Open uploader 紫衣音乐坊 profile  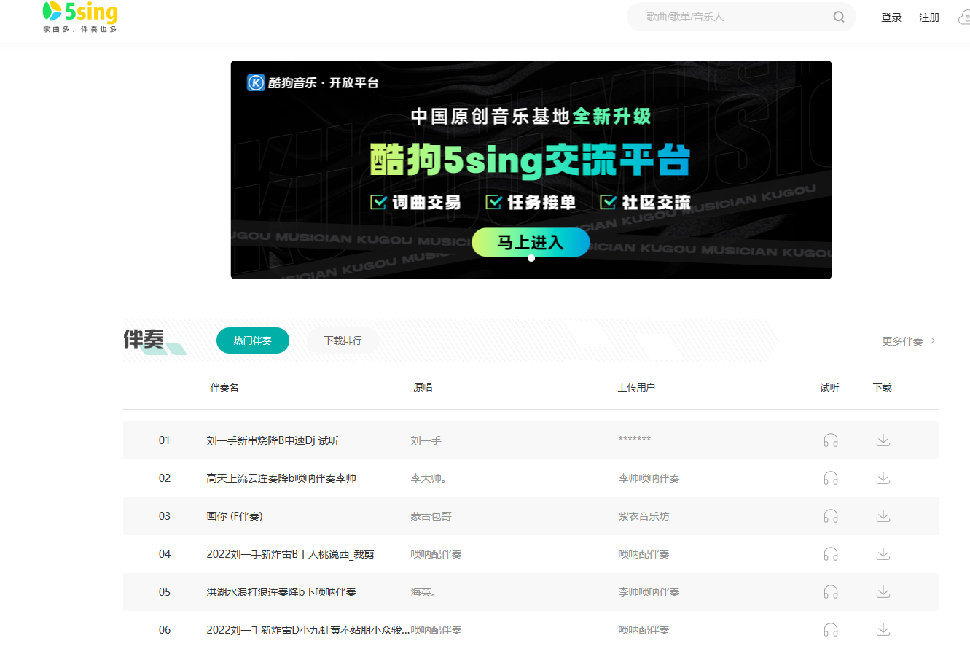[644, 516]
